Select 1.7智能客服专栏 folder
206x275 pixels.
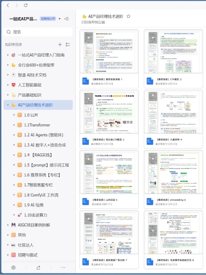(38, 185)
